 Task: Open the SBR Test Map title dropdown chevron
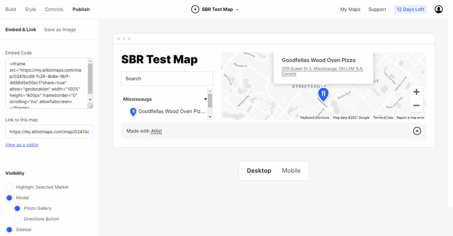[237, 10]
